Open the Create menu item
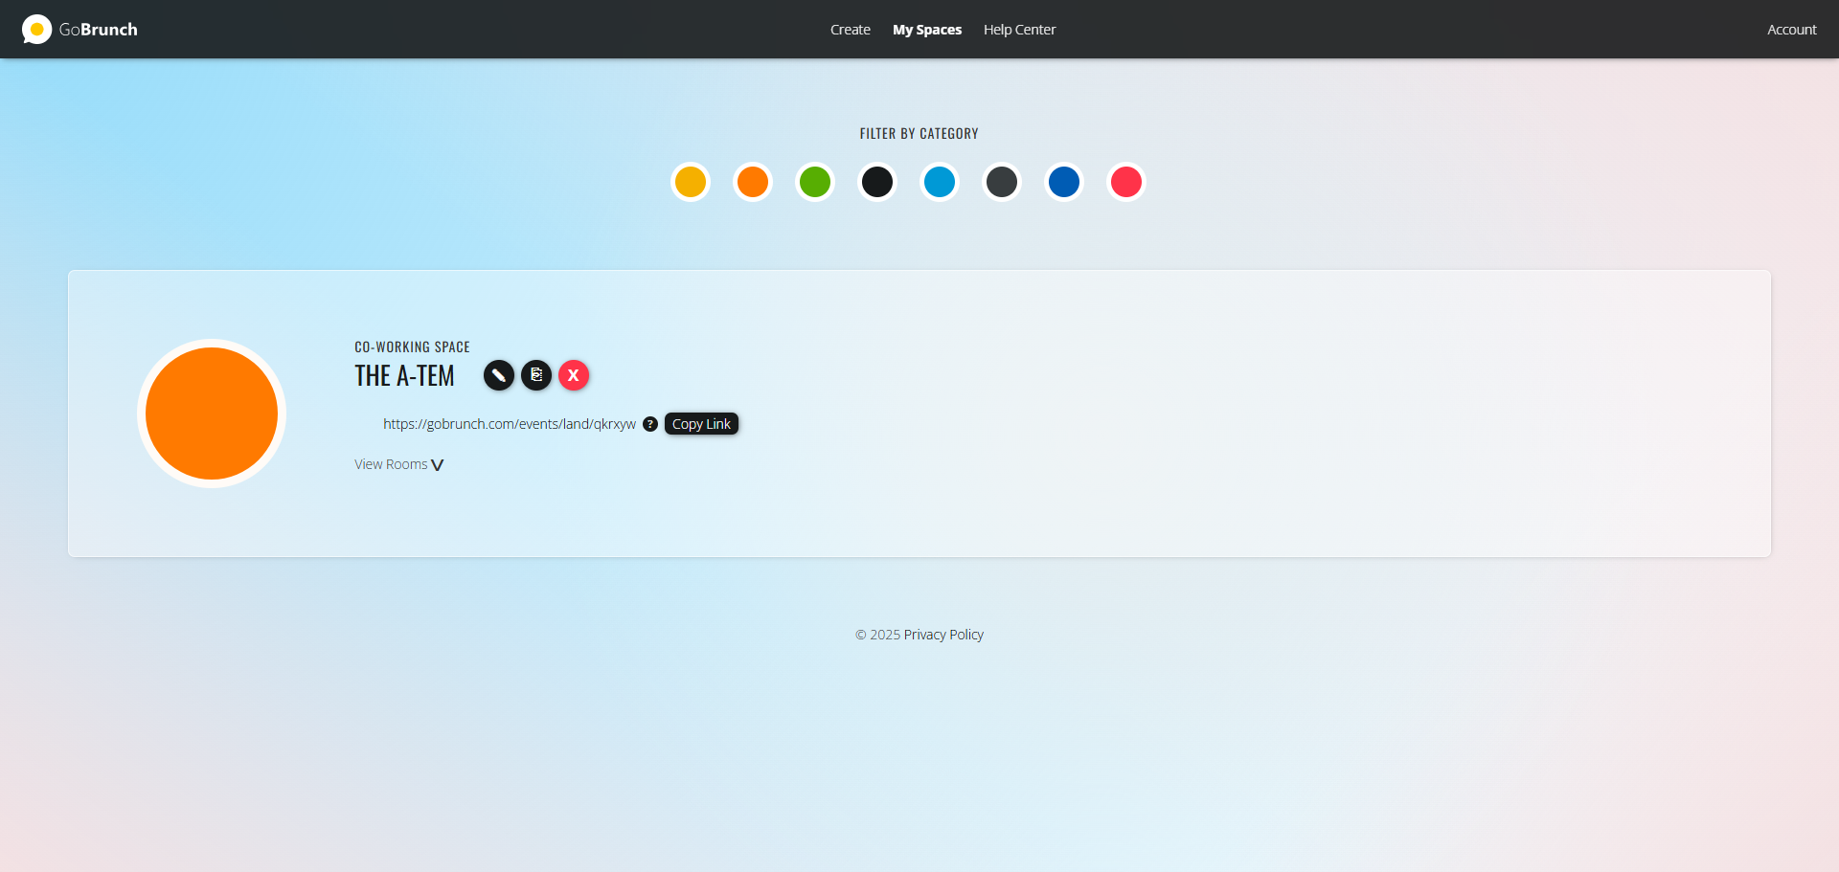The image size is (1839, 872). pos(850,30)
